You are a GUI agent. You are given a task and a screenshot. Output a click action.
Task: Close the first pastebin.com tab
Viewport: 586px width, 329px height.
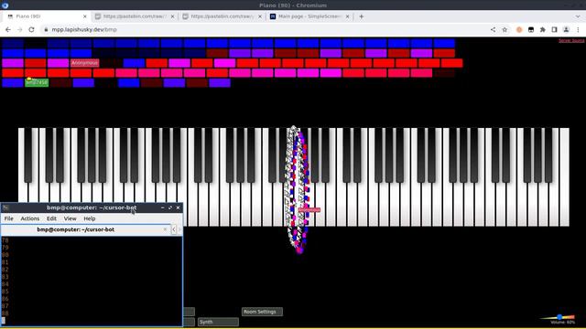(x=172, y=16)
